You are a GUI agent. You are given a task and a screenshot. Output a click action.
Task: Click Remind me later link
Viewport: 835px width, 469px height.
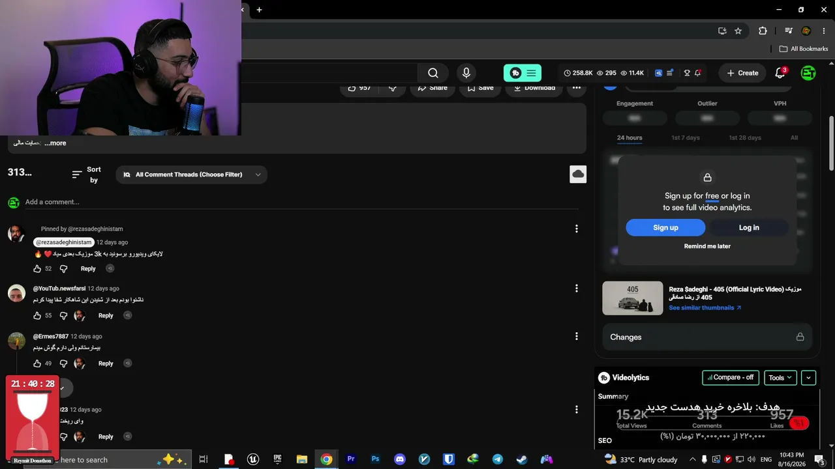(707, 246)
